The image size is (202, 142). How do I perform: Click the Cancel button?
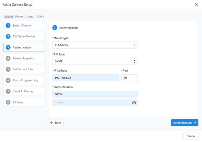point(191,136)
